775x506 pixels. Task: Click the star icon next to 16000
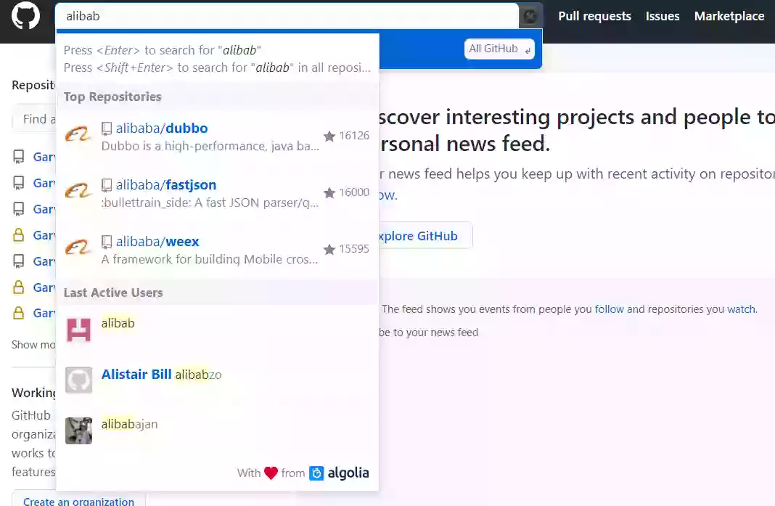329,193
